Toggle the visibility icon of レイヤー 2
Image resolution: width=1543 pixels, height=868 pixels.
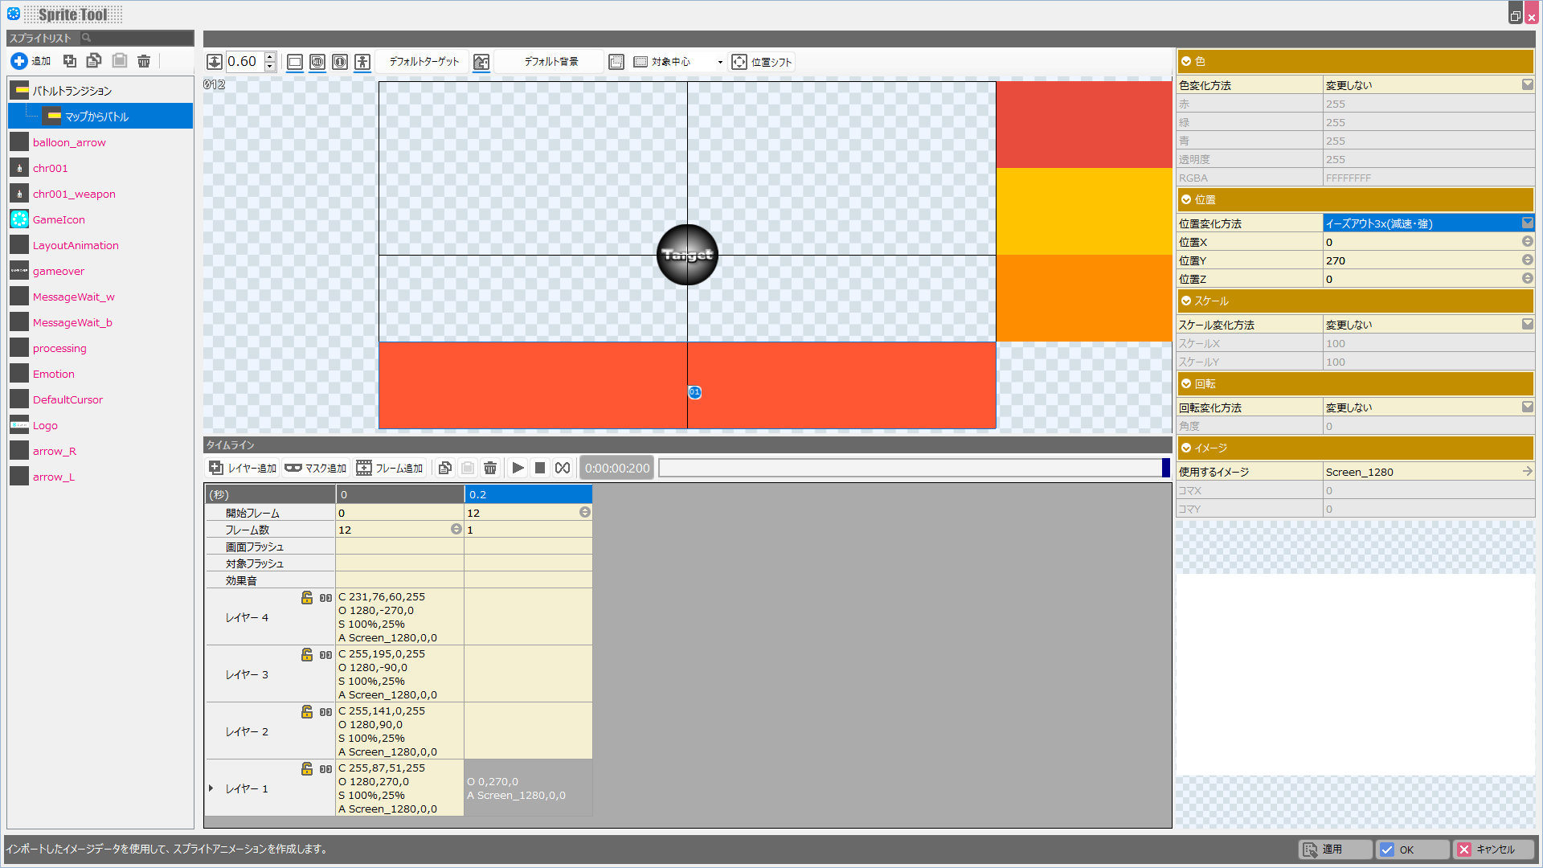(x=325, y=712)
